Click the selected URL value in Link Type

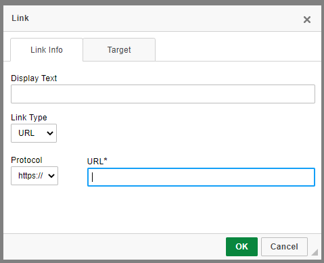tap(26, 133)
